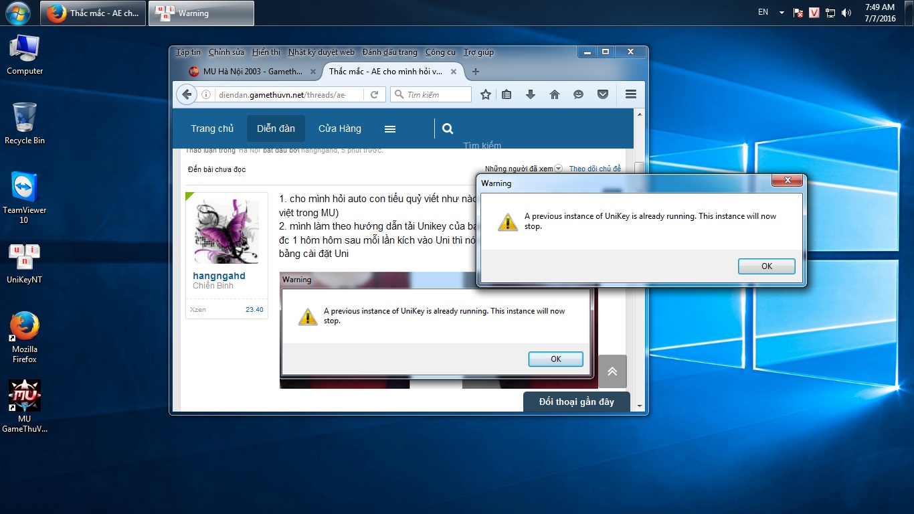Open the Firefox hamburger menu
Screen dimensions: 914x514
(631, 94)
